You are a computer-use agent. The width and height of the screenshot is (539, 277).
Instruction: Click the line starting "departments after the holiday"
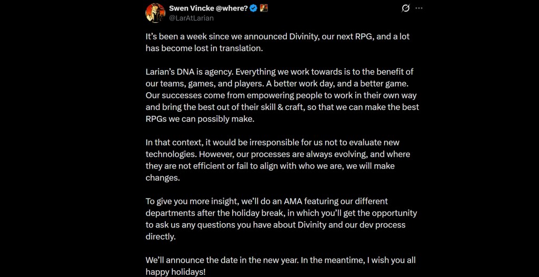click(281, 213)
